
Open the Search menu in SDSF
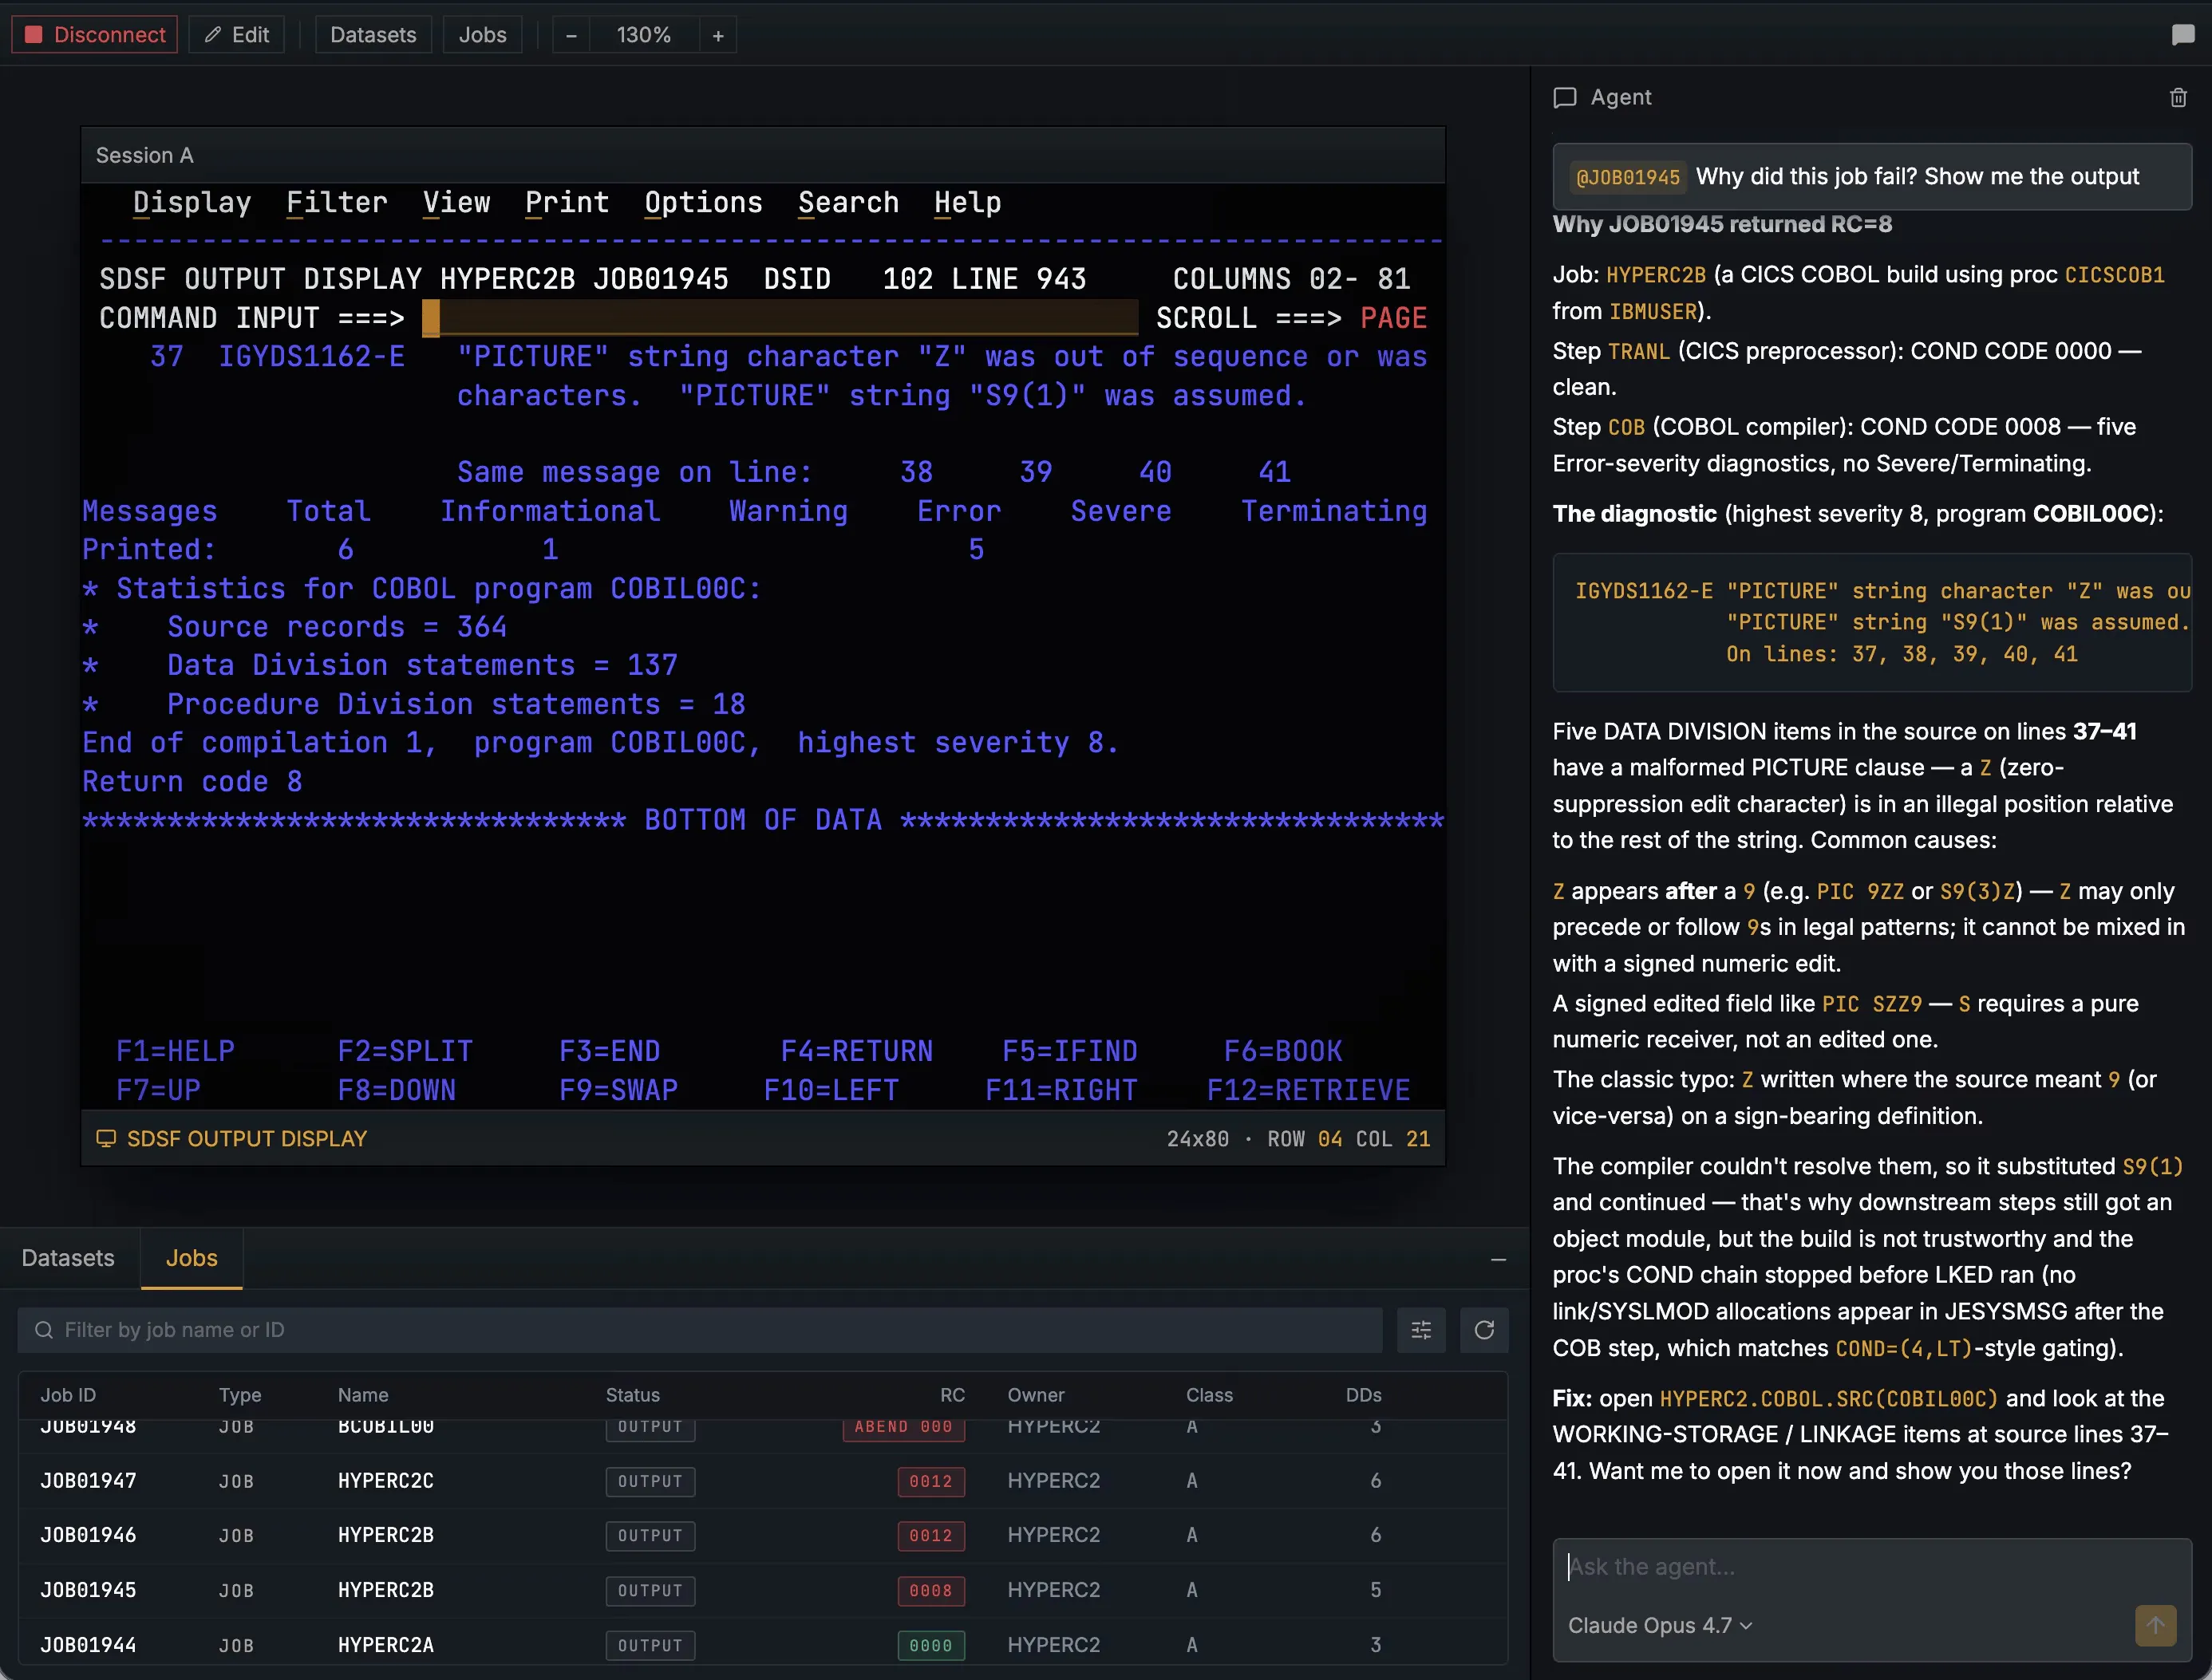pyautogui.click(x=848, y=203)
